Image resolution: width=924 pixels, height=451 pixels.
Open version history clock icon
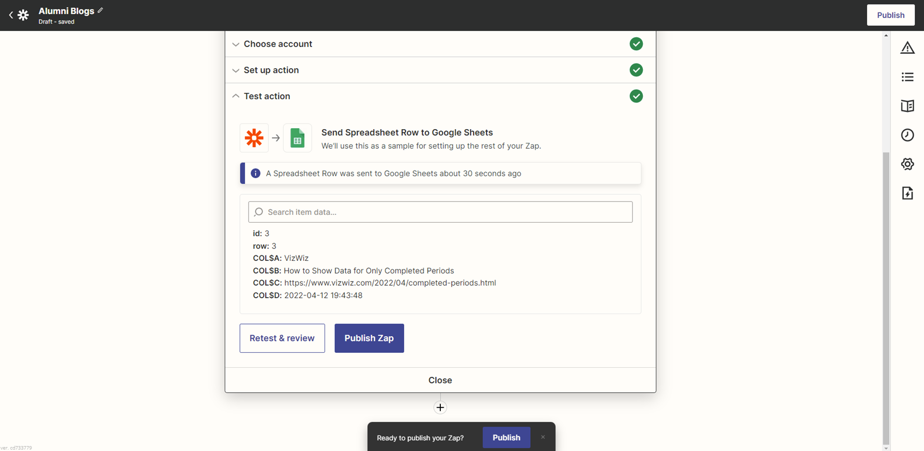coord(907,135)
